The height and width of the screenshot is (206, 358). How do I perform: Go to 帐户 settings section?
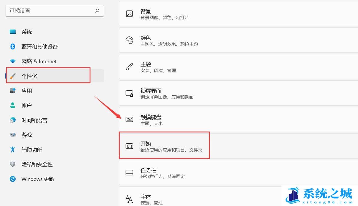click(27, 105)
